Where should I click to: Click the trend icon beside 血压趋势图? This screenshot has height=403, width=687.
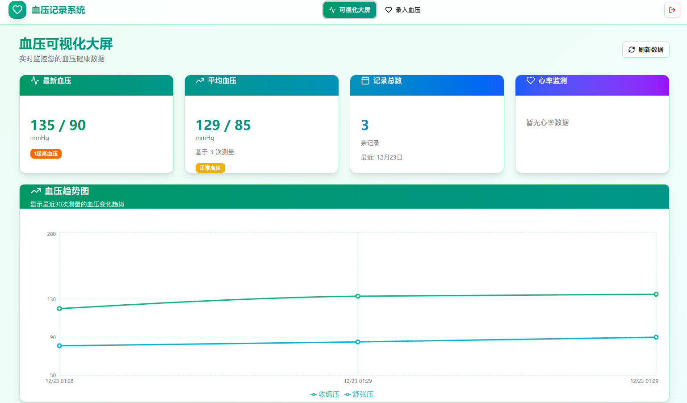[36, 191]
